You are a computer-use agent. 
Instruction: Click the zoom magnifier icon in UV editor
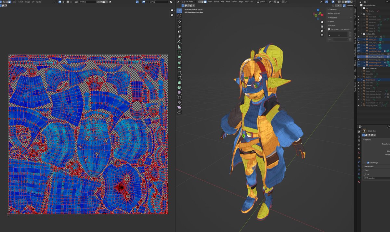[172, 10]
